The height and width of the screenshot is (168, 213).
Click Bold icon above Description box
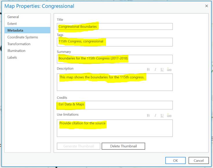coord(148,70)
